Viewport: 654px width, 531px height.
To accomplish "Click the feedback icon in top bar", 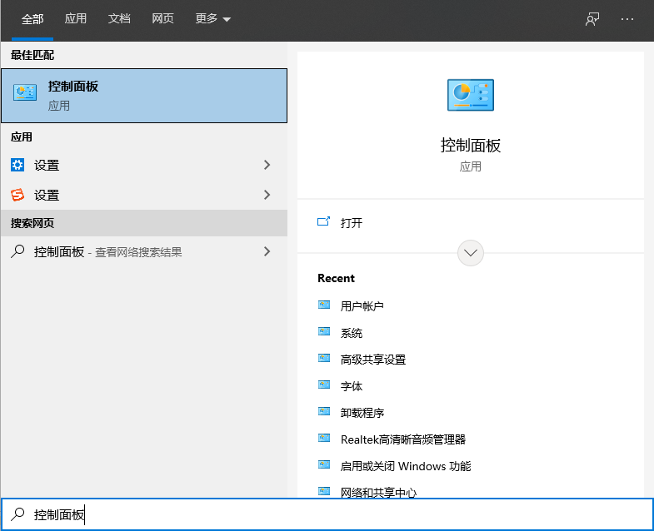I will (x=592, y=19).
